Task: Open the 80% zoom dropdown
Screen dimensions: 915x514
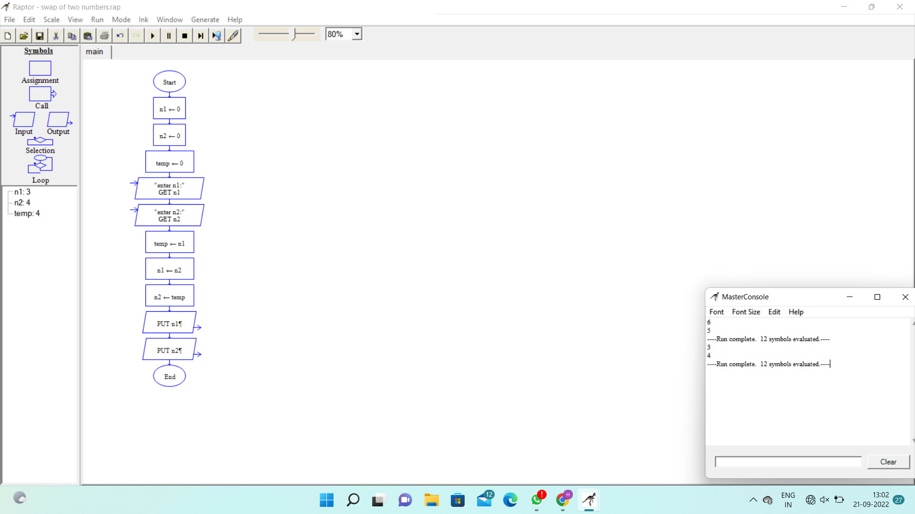Action: tap(357, 34)
